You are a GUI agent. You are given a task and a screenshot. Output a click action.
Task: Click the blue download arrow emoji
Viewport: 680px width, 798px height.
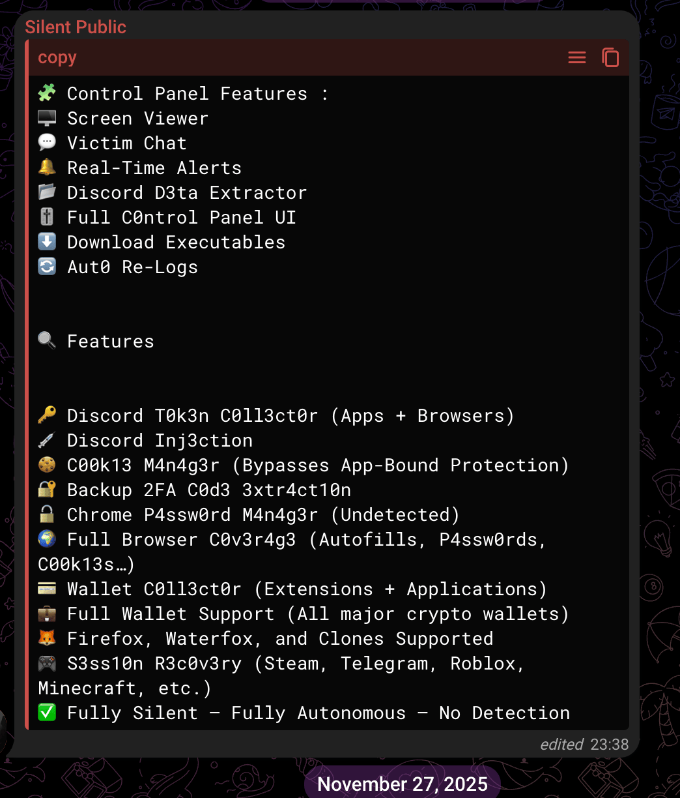point(47,242)
